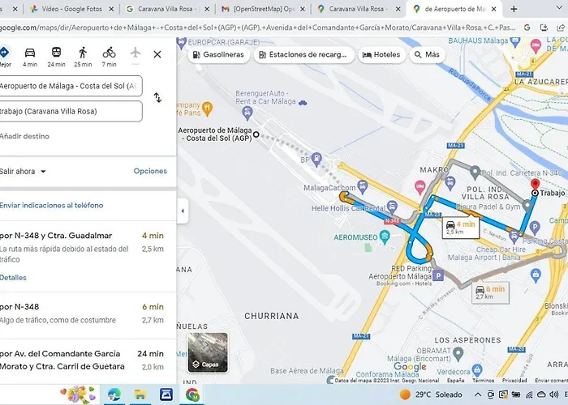Open Términos link at map bottom
Viewport: 568px width, 405px height.
pyautogui.click(x=484, y=381)
